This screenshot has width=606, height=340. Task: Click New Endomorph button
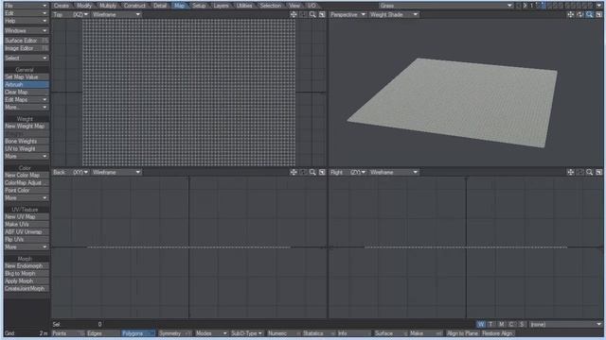(27, 266)
